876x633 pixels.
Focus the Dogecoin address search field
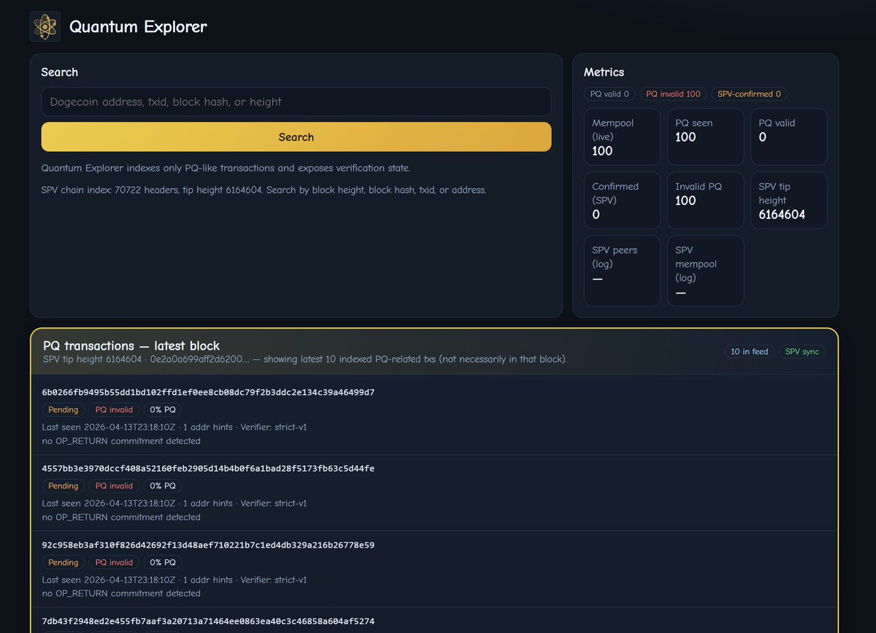tap(296, 102)
